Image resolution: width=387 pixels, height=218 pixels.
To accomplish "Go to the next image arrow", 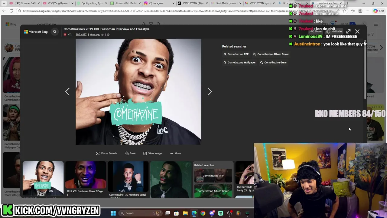I will (x=210, y=92).
